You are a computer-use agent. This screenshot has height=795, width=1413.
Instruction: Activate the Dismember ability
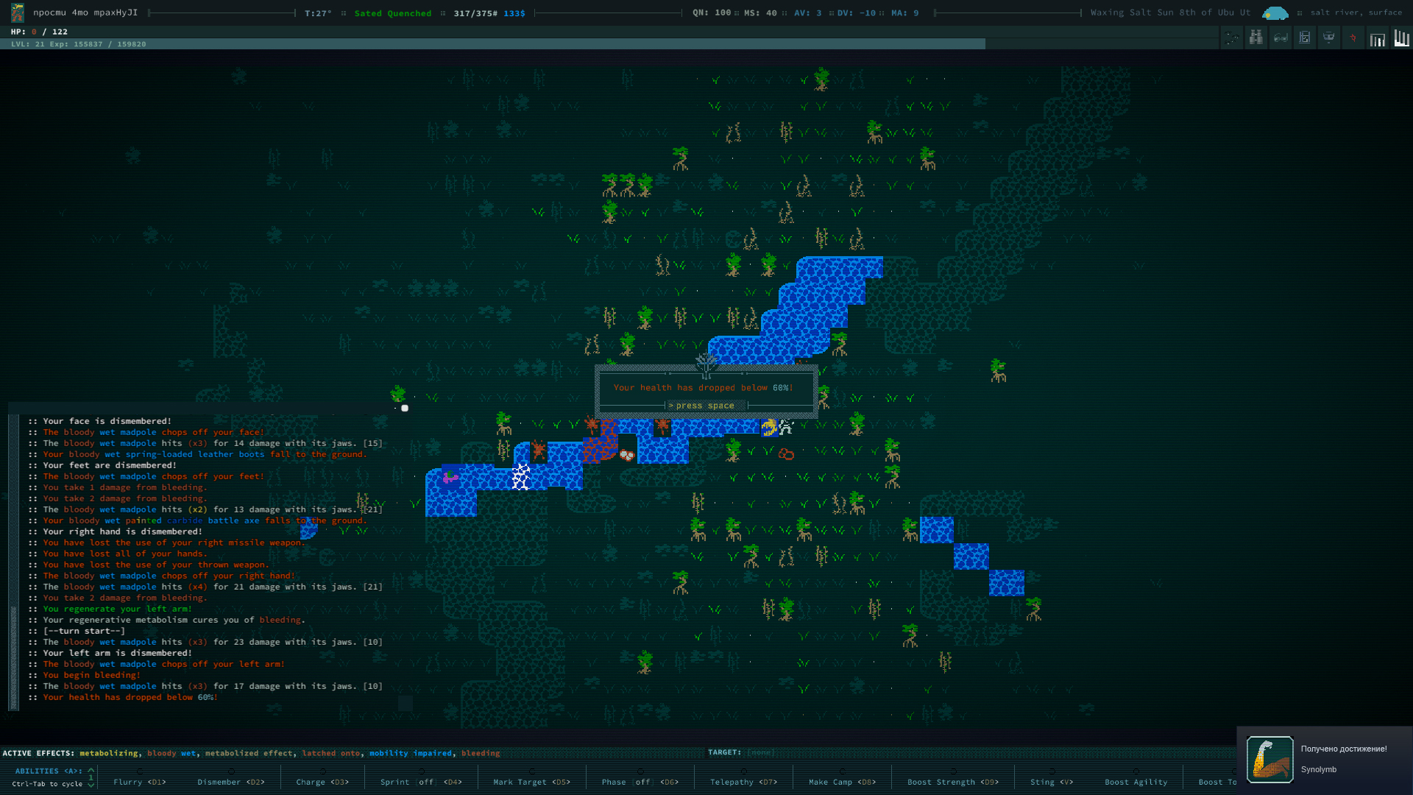(230, 782)
